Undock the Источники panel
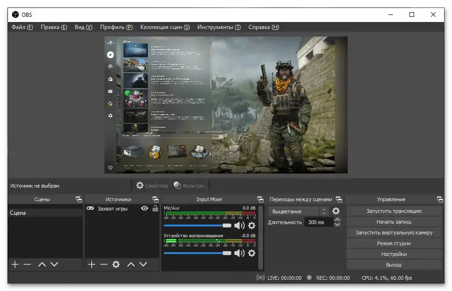This screenshot has width=452, height=291. point(155,199)
